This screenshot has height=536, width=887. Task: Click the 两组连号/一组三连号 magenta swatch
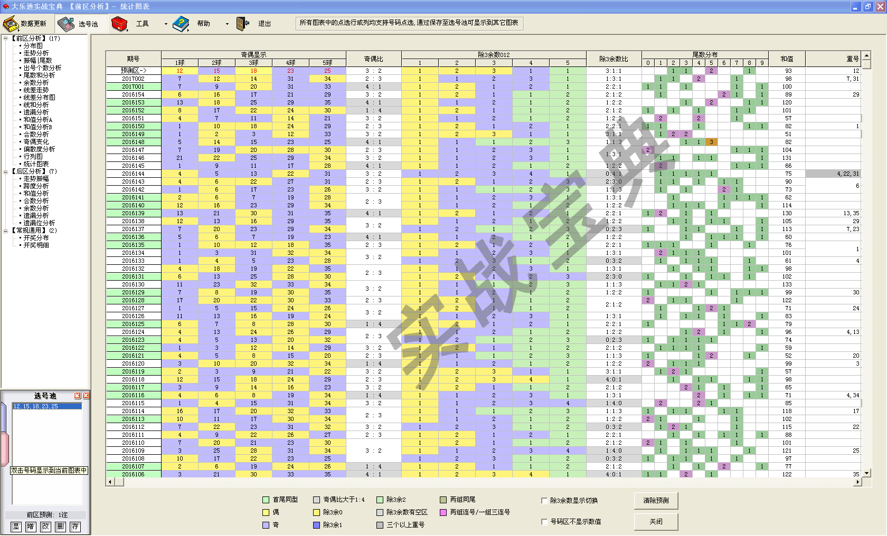tap(443, 512)
